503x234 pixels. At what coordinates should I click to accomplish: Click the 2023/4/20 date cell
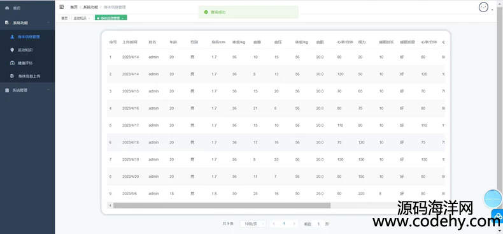pyautogui.click(x=131, y=177)
